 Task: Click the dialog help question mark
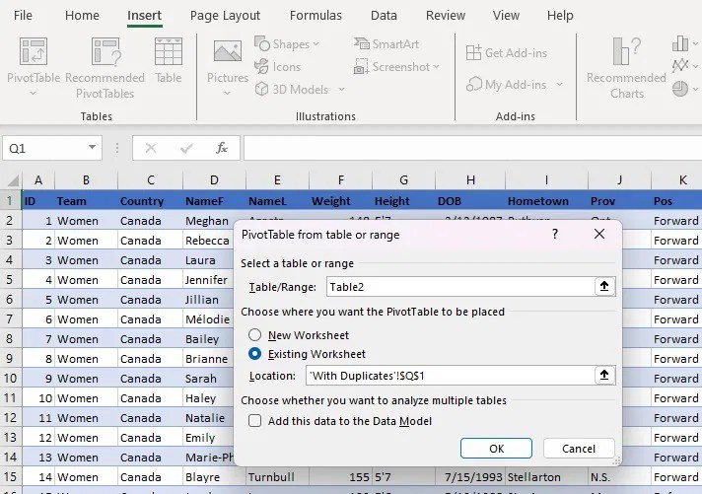[555, 234]
